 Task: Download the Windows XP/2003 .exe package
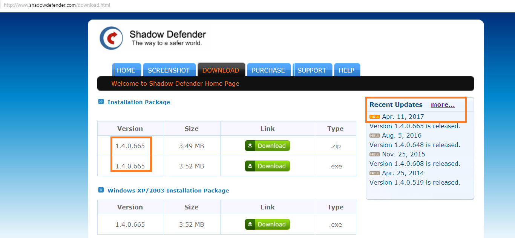(267, 224)
